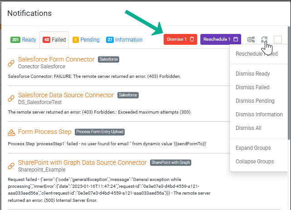Click the upload tray icon beside Form Process Step

[x=11, y=133]
